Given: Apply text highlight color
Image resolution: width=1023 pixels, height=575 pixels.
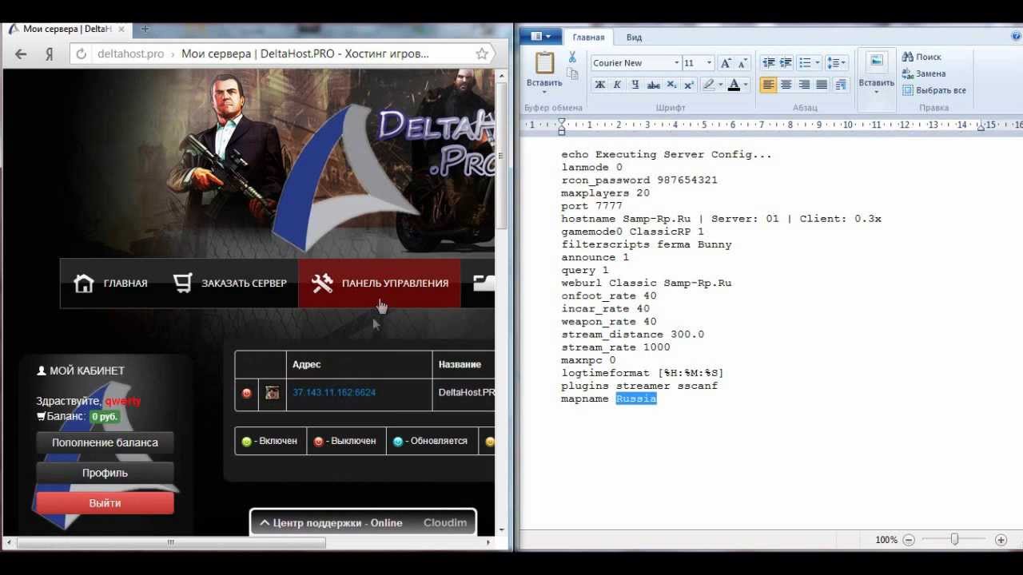Looking at the screenshot, I should [707, 85].
